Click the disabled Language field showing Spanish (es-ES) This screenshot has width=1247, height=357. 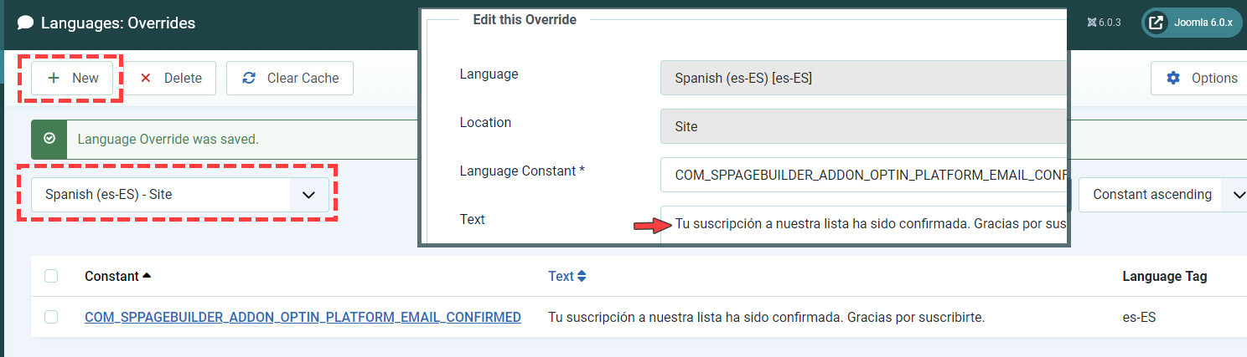863,79
